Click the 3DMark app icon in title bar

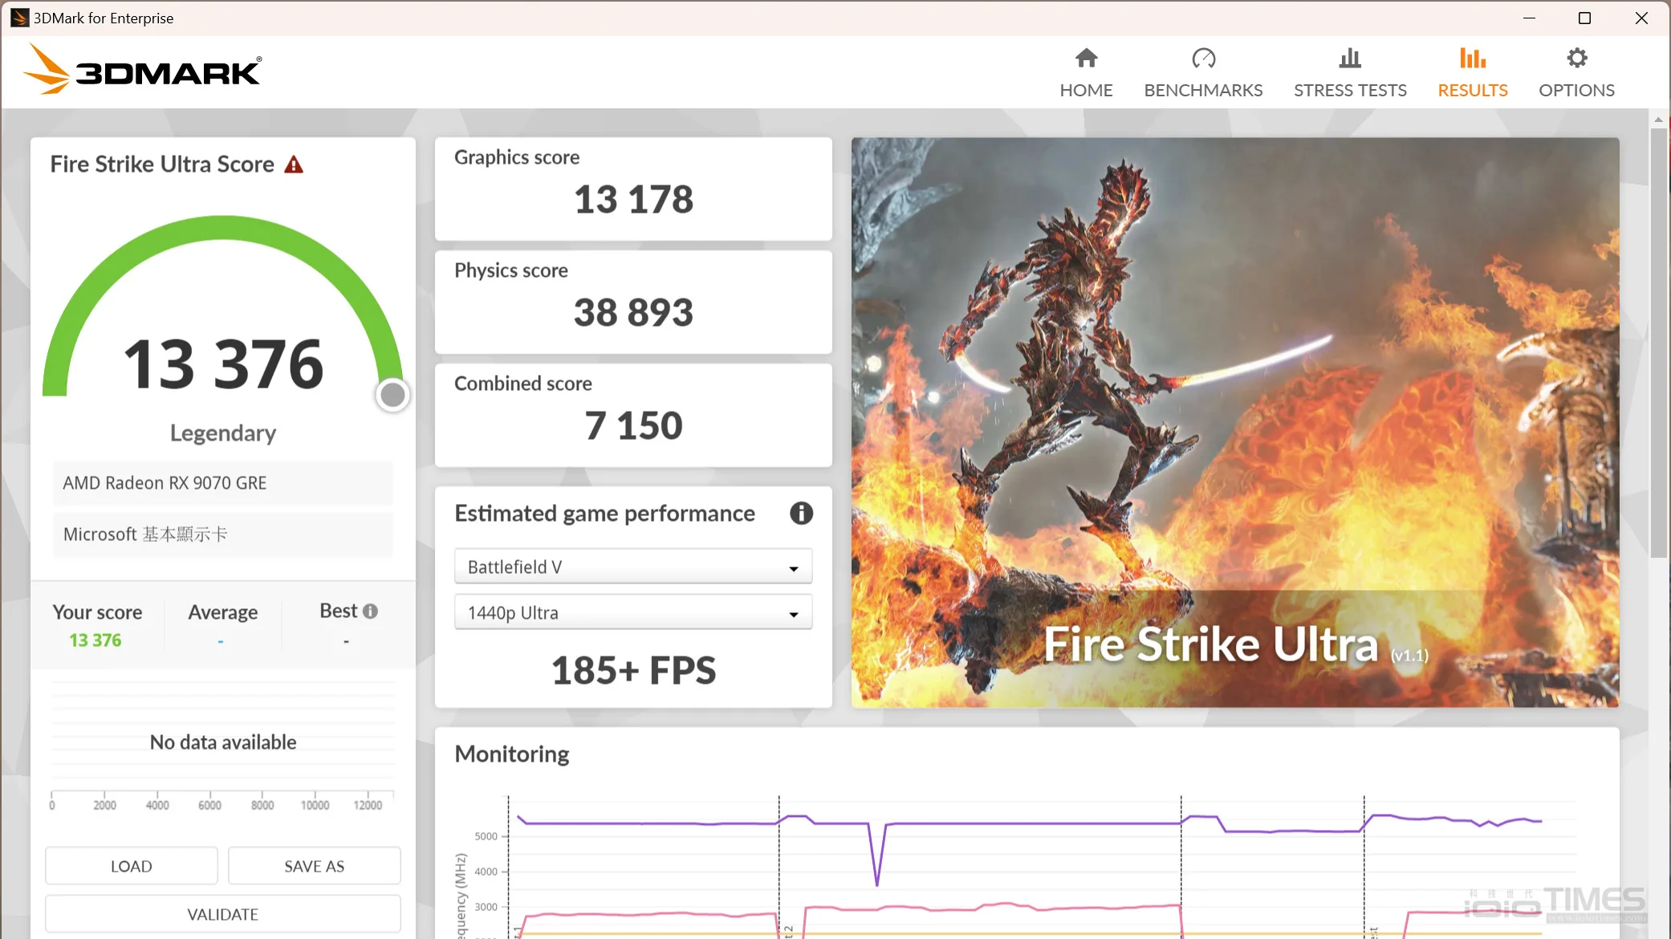[19, 18]
